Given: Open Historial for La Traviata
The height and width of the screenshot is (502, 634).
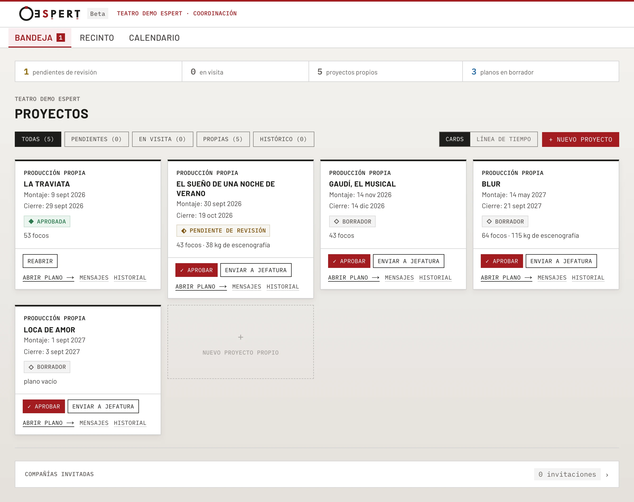Looking at the screenshot, I should tap(130, 277).
